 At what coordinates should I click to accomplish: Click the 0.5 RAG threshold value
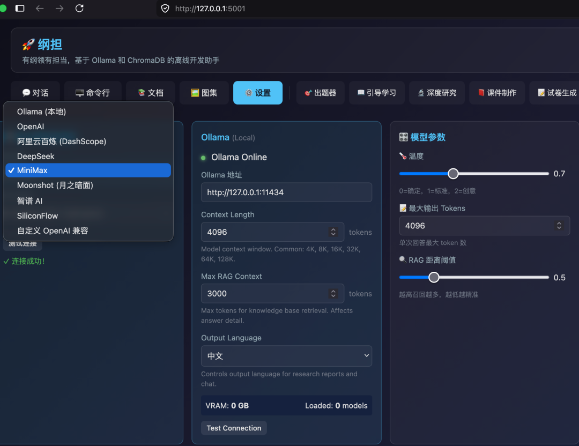click(559, 278)
